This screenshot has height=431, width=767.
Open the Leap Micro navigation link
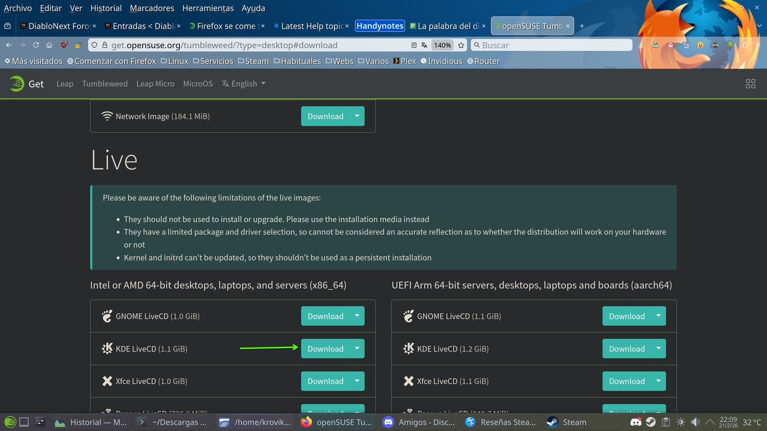pyautogui.click(x=155, y=84)
